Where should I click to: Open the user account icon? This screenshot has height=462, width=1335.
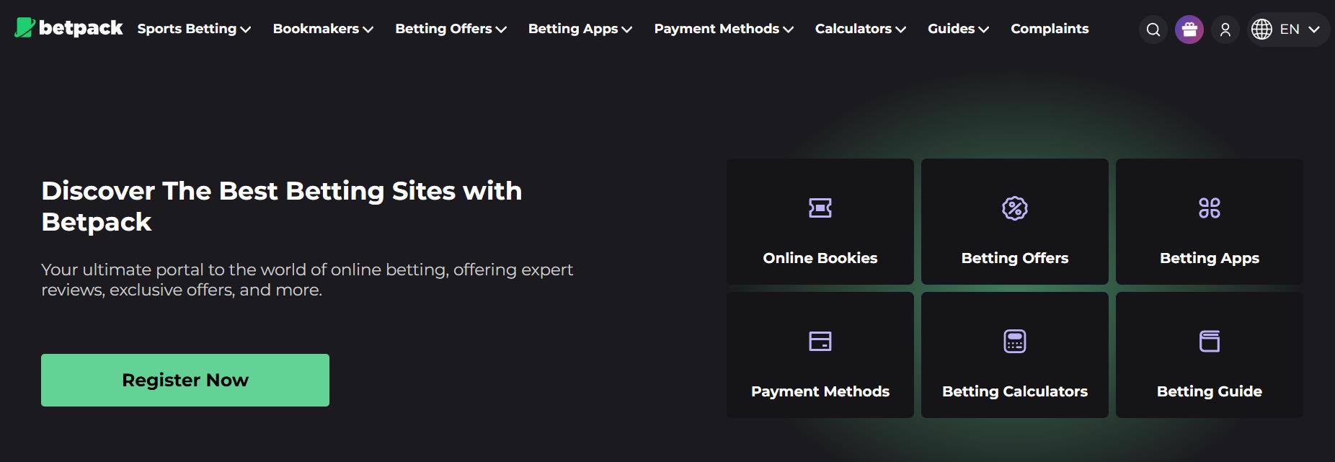[1225, 30]
